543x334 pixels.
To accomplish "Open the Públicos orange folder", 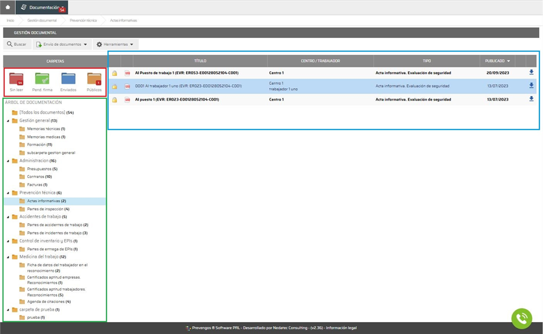I will (94, 79).
